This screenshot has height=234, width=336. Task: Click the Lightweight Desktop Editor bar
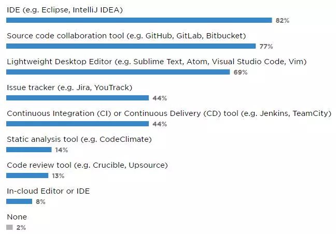point(118,72)
